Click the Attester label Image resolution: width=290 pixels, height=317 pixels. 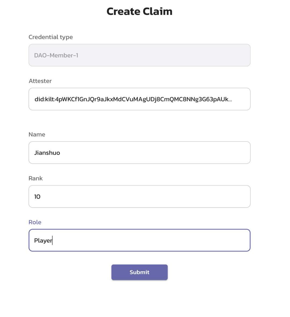tap(40, 81)
